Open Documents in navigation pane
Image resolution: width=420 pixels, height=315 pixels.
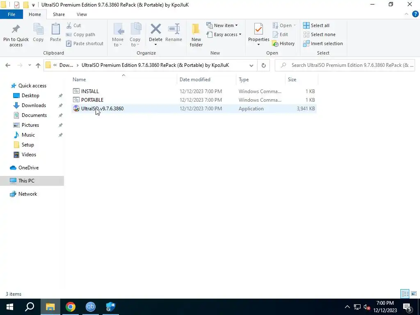click(x=34, y=115)
